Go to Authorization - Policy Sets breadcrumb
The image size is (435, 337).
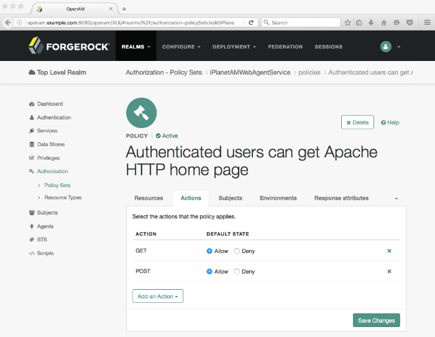[x=163, y=72]
